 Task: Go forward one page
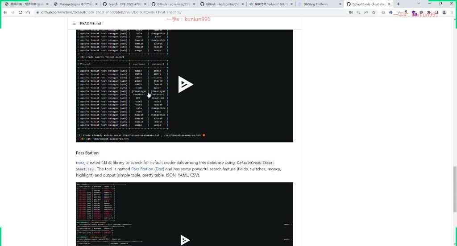coord(12,12)
